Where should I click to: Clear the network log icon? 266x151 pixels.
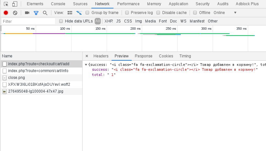click(15, 13)
